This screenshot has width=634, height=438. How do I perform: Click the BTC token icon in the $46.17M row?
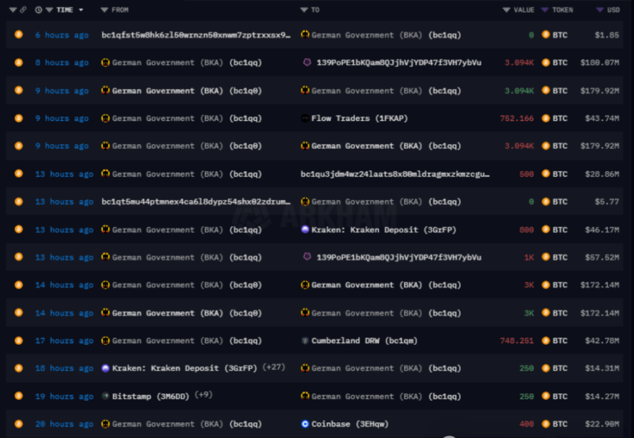[545, 229]
